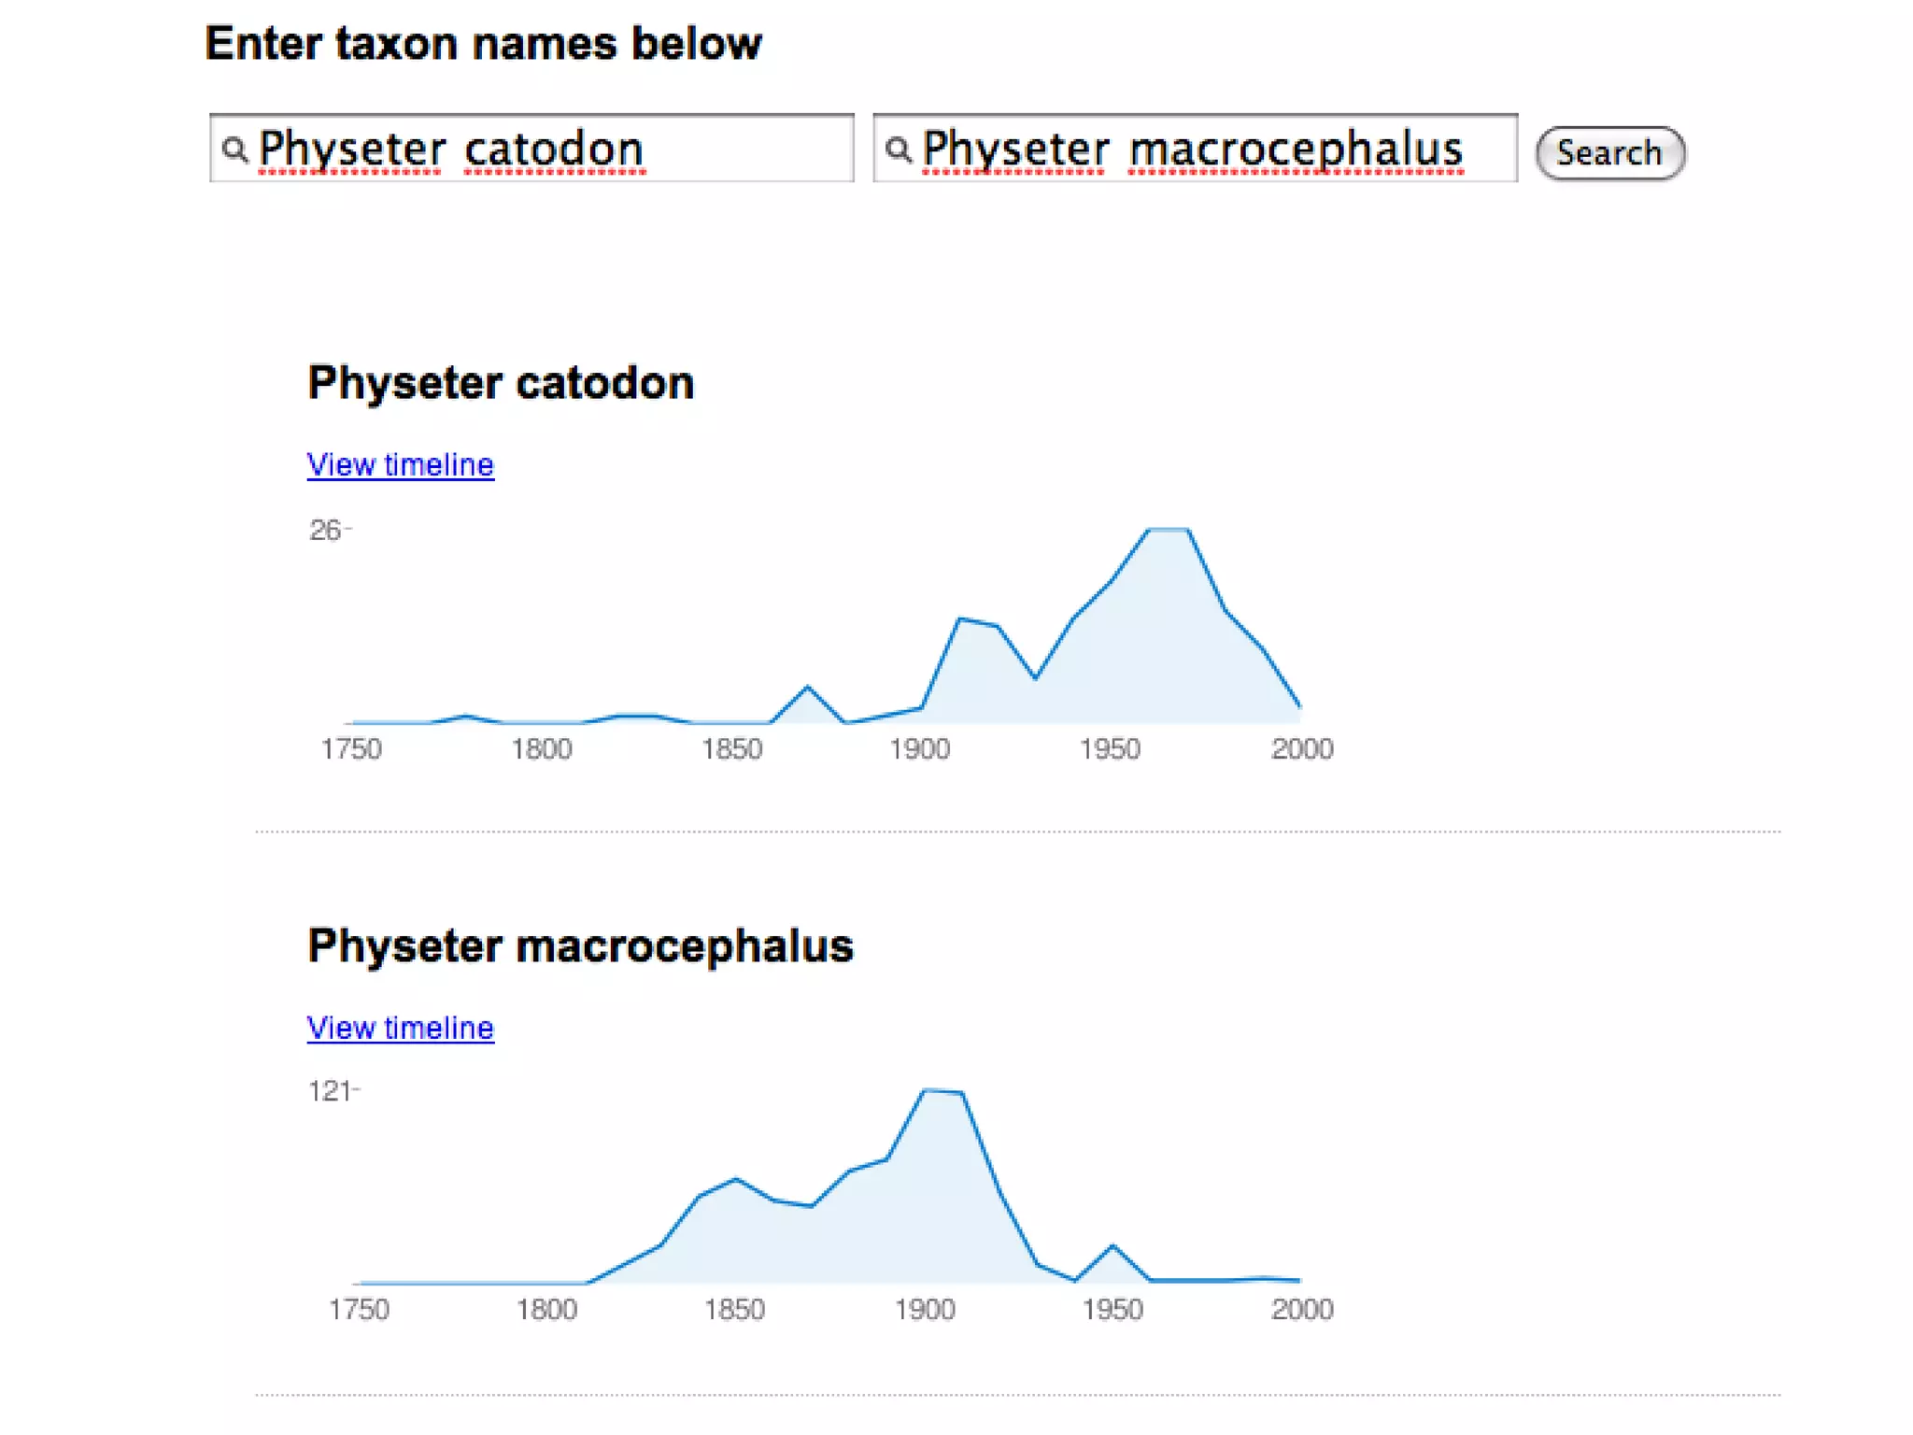Click the 2000 label on the macrocephalus chart
1913x1435 pixels.
point(1302,1310)
